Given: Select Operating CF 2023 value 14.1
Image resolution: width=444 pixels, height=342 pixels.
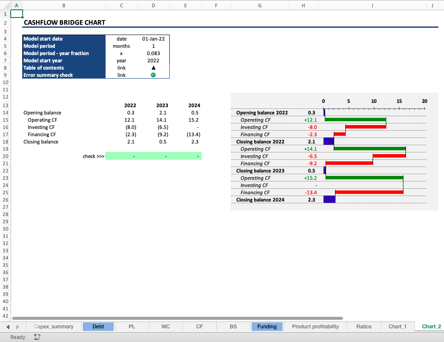Looking at the screenshot, I should (162, 120).
